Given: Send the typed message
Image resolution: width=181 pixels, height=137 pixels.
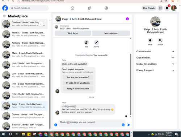Looking at the screenshot, I should tap(129, 125).
